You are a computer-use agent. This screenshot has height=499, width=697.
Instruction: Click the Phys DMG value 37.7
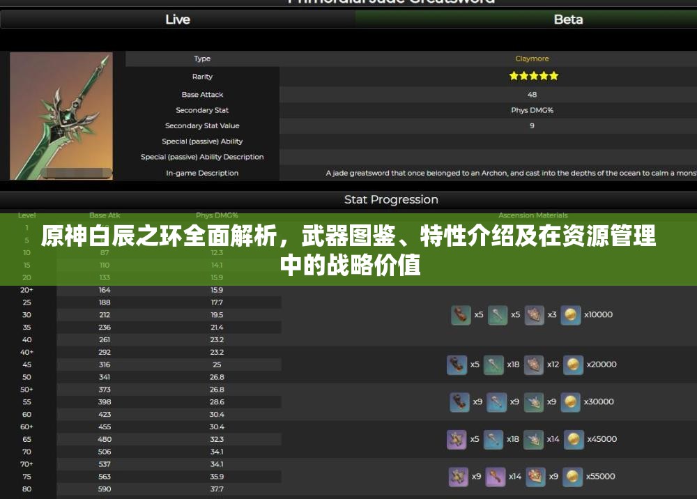pos(217,489)
